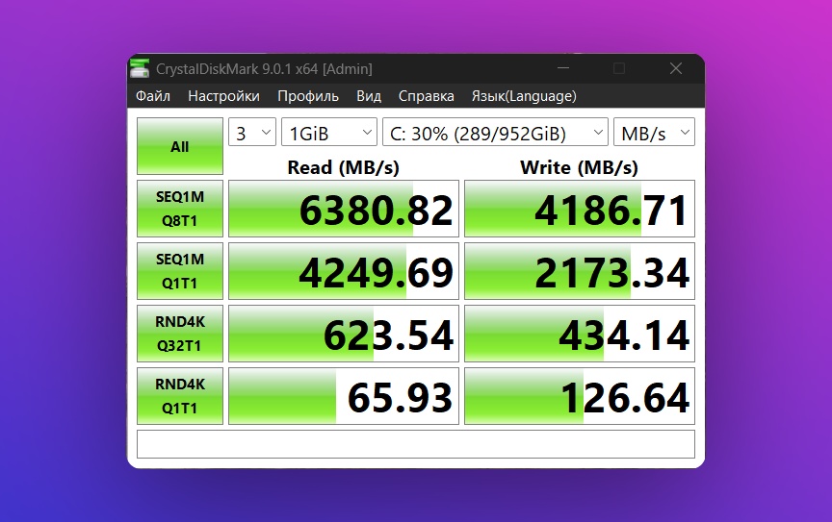Click the 65.93 read result
Screen dimensions: 832x522
coord(344,396)
